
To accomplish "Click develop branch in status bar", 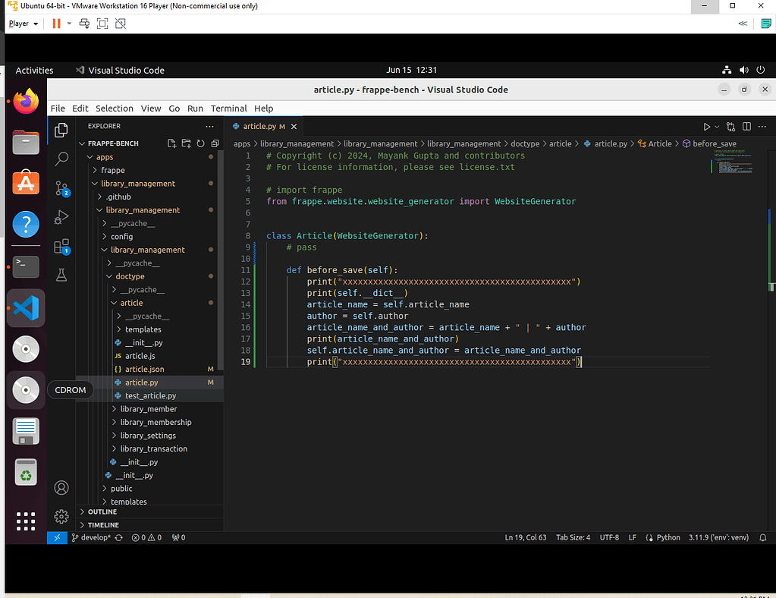I will (x=91, y=537).
